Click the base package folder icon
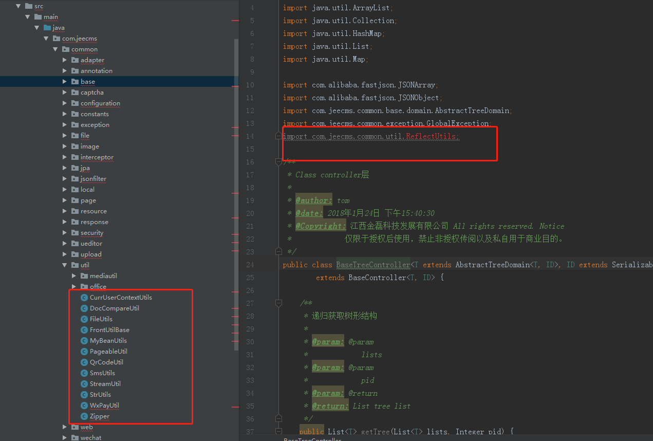Image resolution: width=653 pixels, height=441 pixels. pos(75,82)
